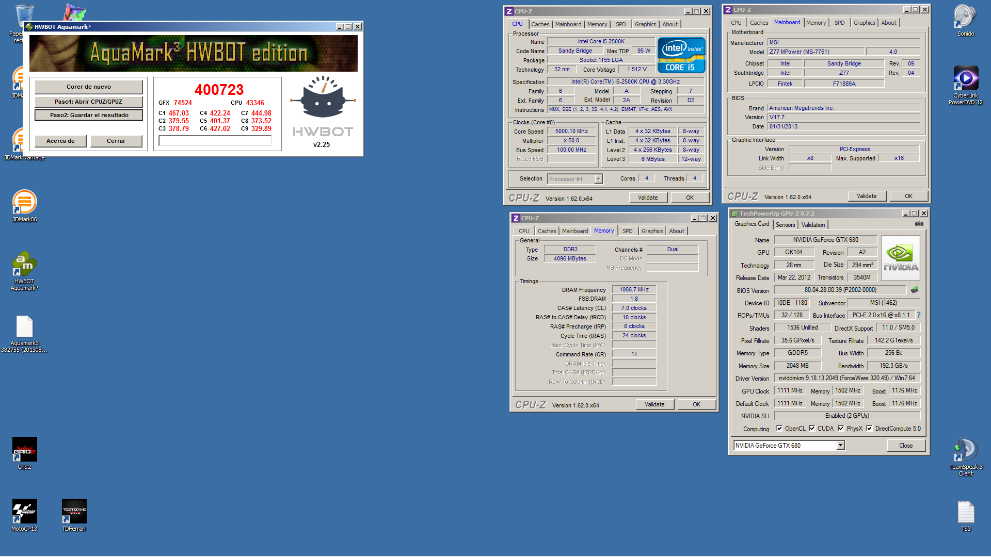This screenshot has width=991, height=557.
Task: Open Graphics tab in Mainboard CPU-Z window
Action: 864,23
